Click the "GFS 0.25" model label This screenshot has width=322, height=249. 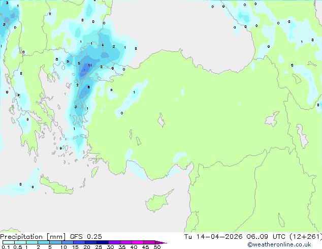86,237
